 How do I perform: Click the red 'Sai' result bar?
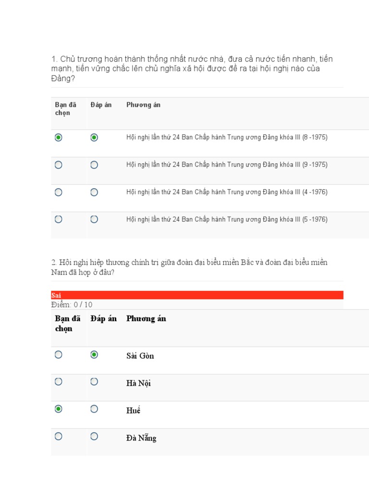[197, 295]
